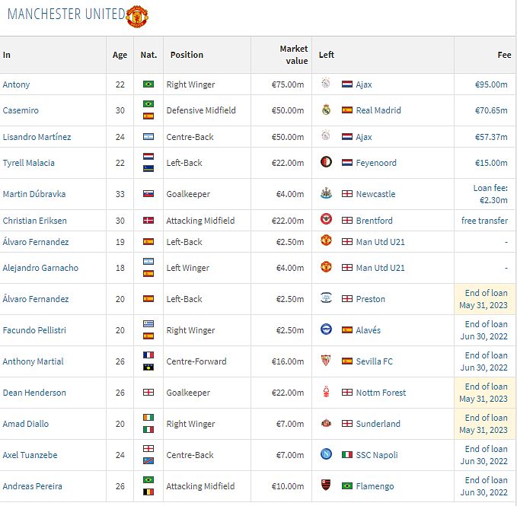Click the Flamengo club crest icon

click(x=326, y=486)
